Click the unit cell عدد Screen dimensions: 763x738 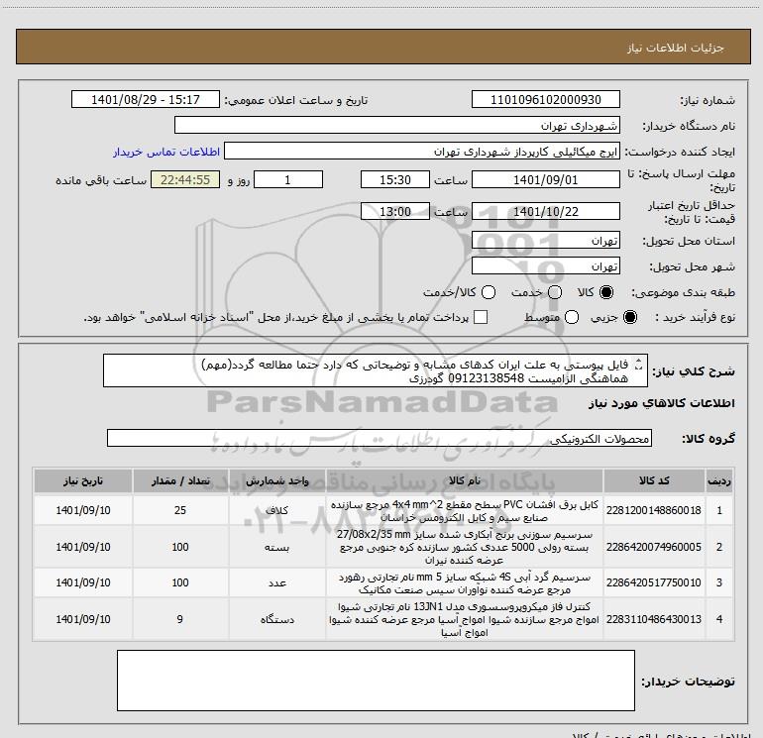pyautogui.click(x=276, y=582)
